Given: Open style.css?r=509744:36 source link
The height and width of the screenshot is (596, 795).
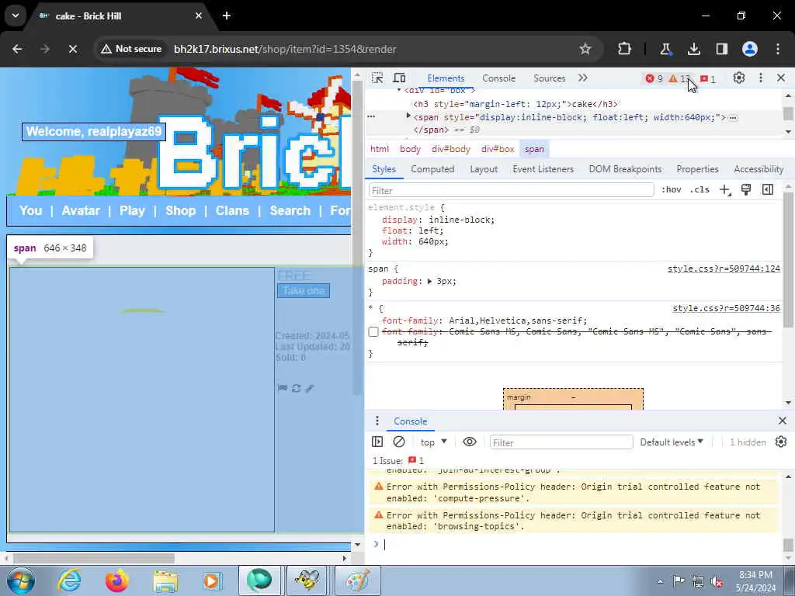Looking at the screenshot, I should tap(726, 308).
